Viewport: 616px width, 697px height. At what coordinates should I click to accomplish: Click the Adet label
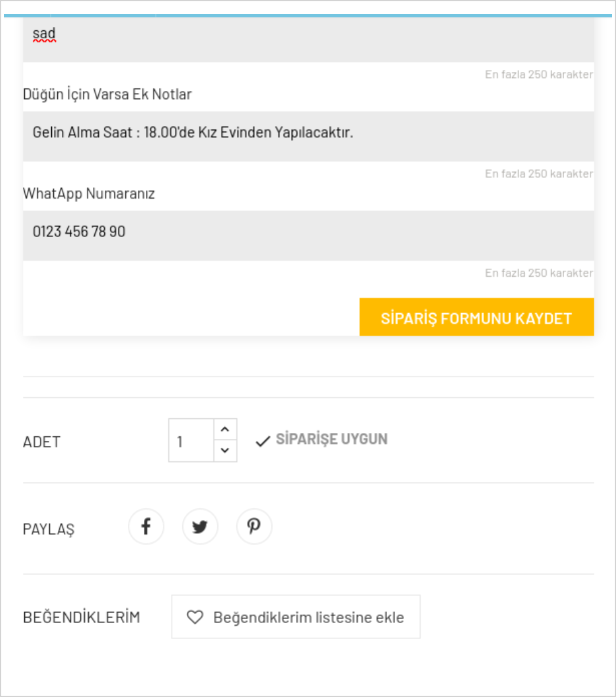pyautogui.click(x=42, y=442)
